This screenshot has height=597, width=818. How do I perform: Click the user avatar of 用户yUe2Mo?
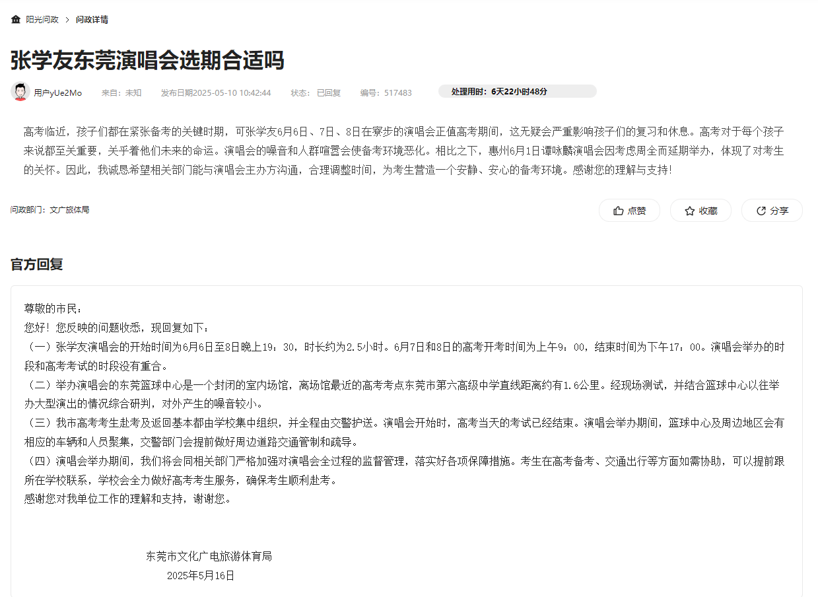click(x=20, y=92)
